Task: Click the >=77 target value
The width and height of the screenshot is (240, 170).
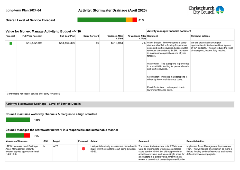Action: coord(56,146)
